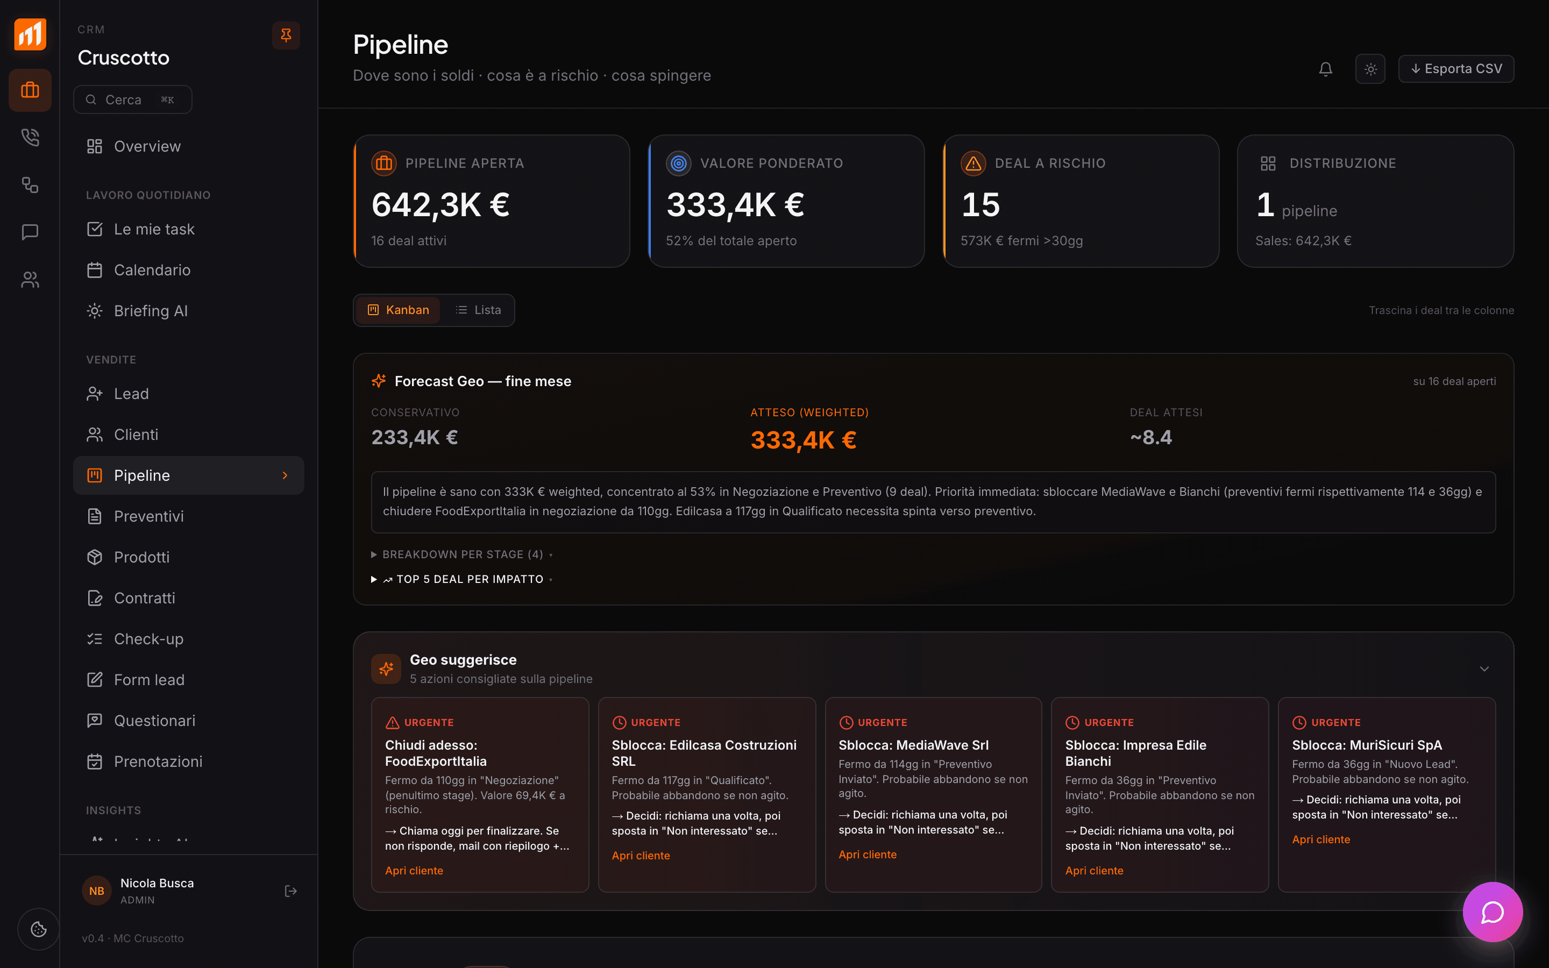This screenshot has width=1549, height=968.
Task: Open client for Edilcasa Costruzioni card
Action: coord(641,856)
